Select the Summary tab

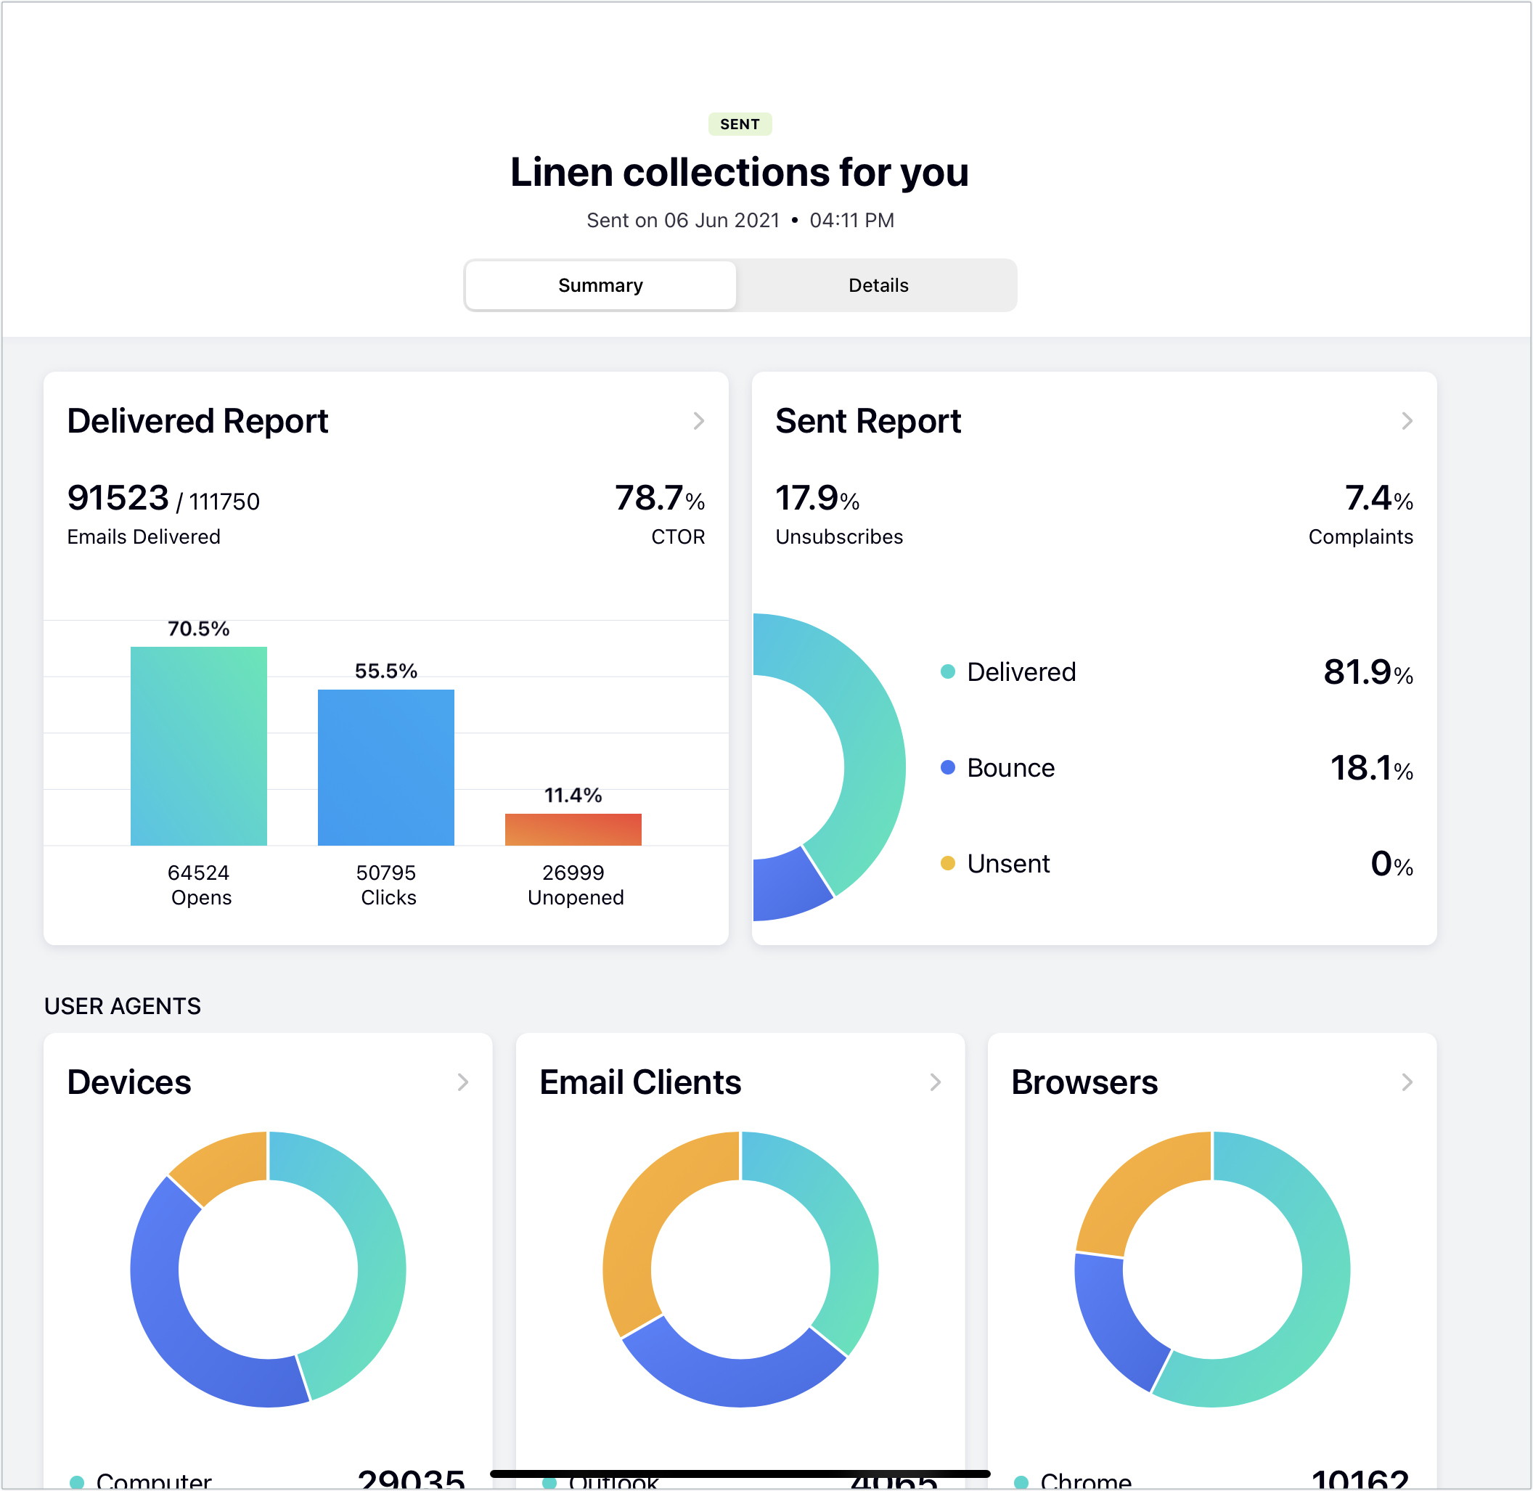[600, 286]
